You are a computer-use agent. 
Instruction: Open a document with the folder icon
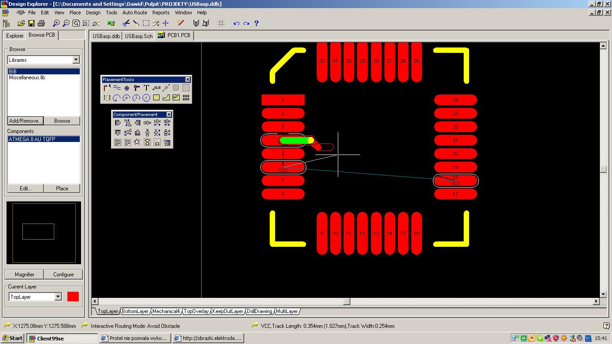(21, 23)
